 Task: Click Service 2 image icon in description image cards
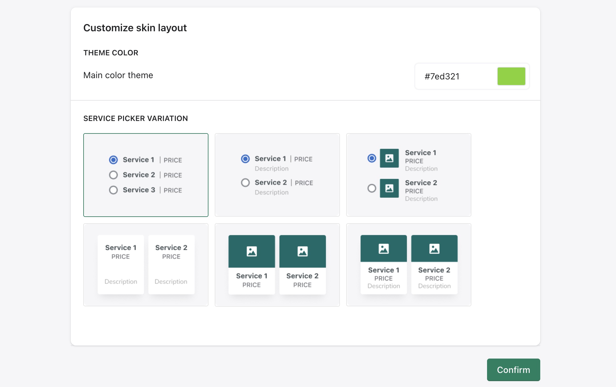click(x=434, y=249)
